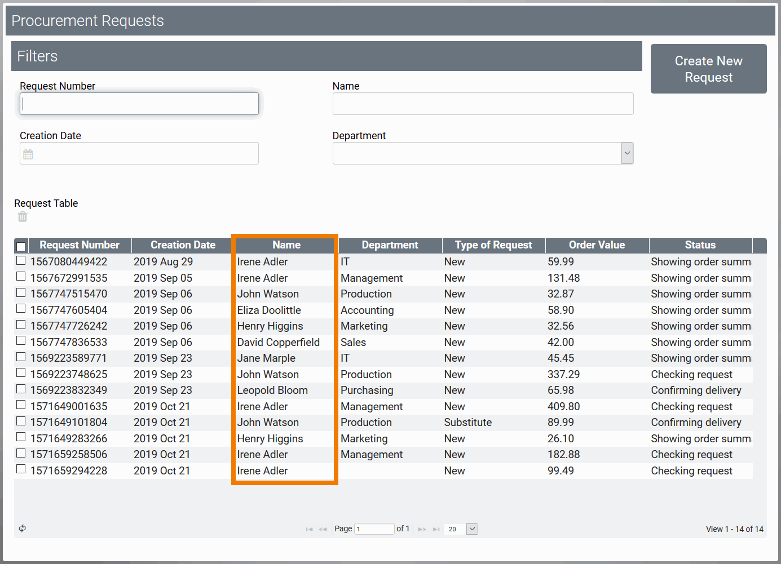Click into the Name filter text field
Screen dimensions: 781x564
pos(483,104)
